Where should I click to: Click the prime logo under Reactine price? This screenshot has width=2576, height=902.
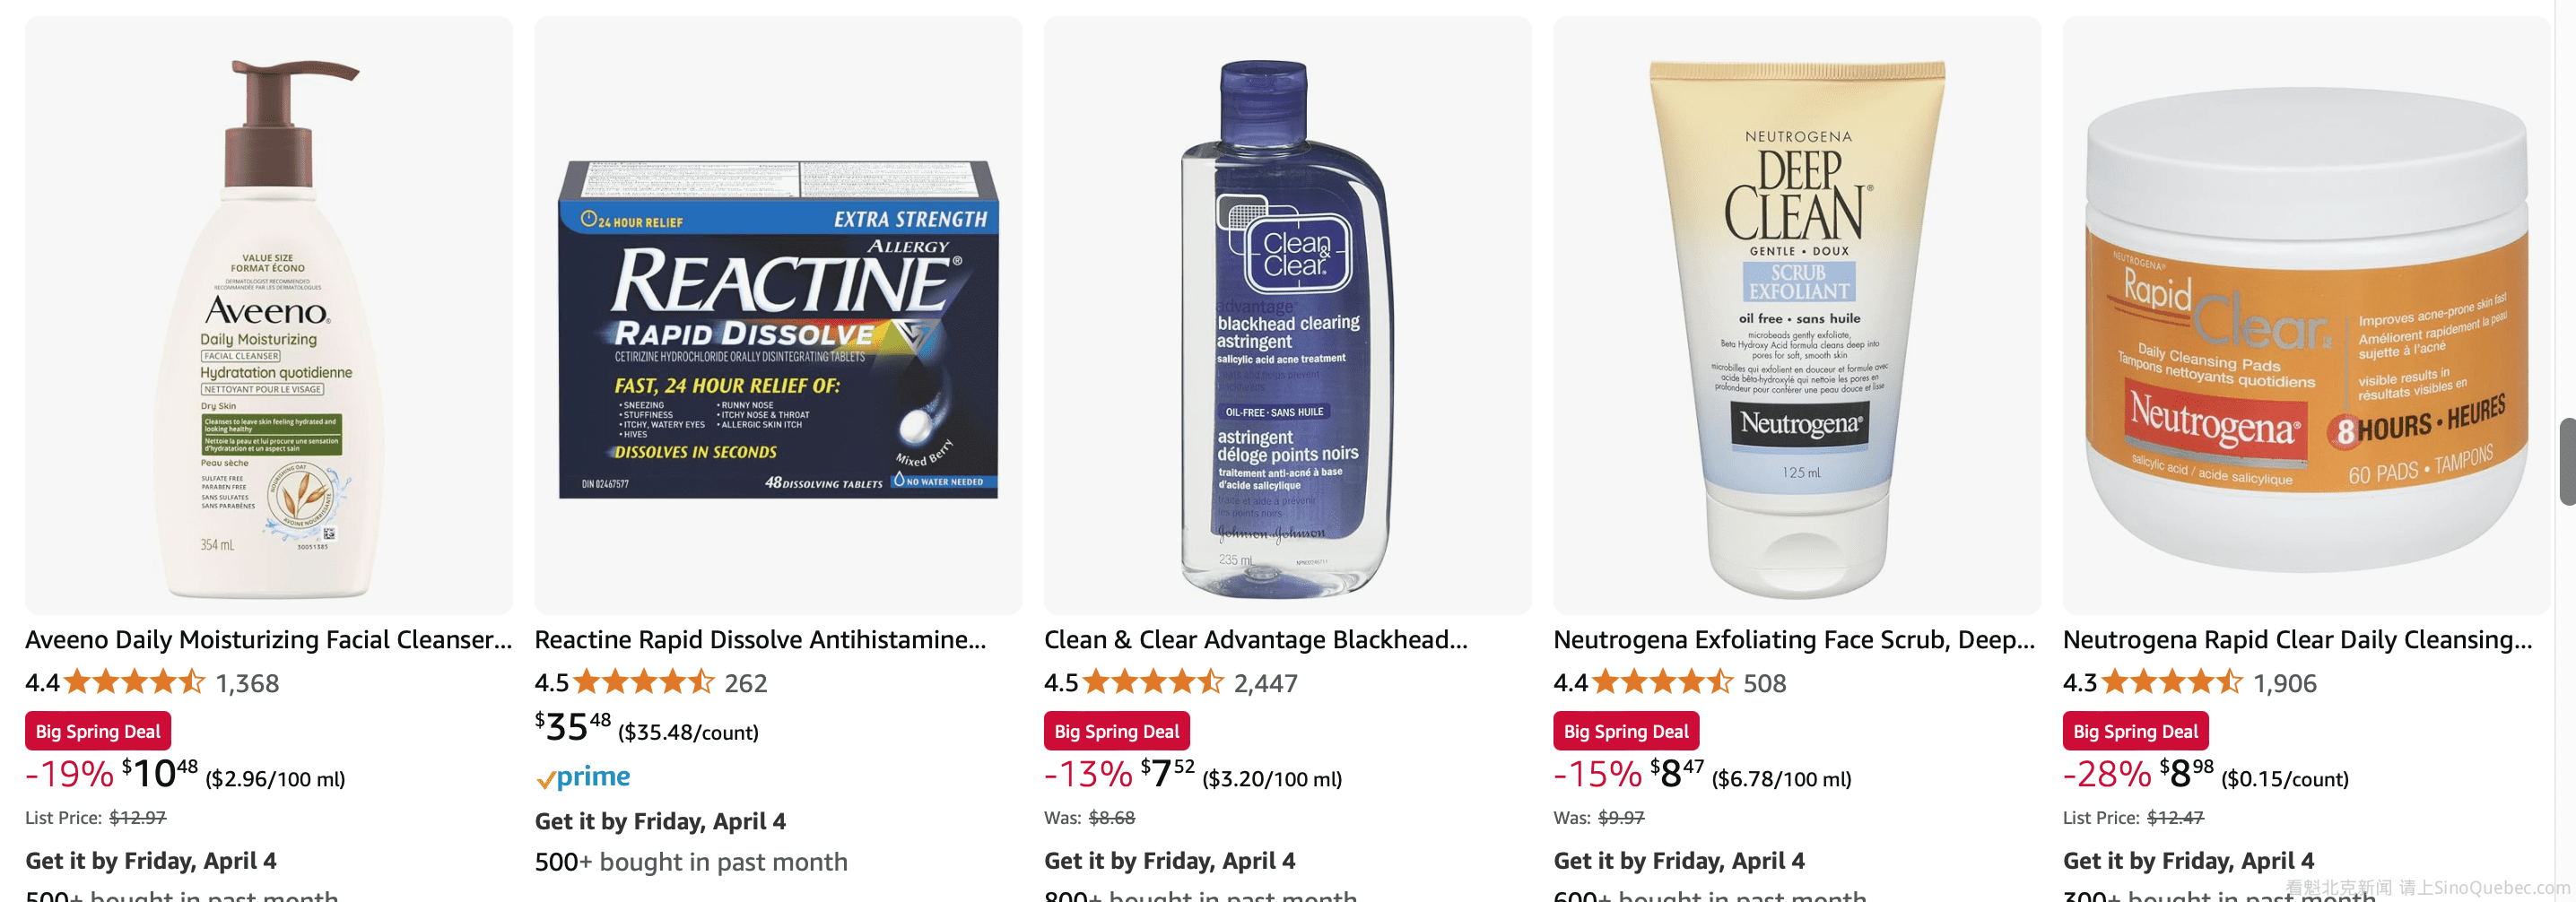[583, 777]
